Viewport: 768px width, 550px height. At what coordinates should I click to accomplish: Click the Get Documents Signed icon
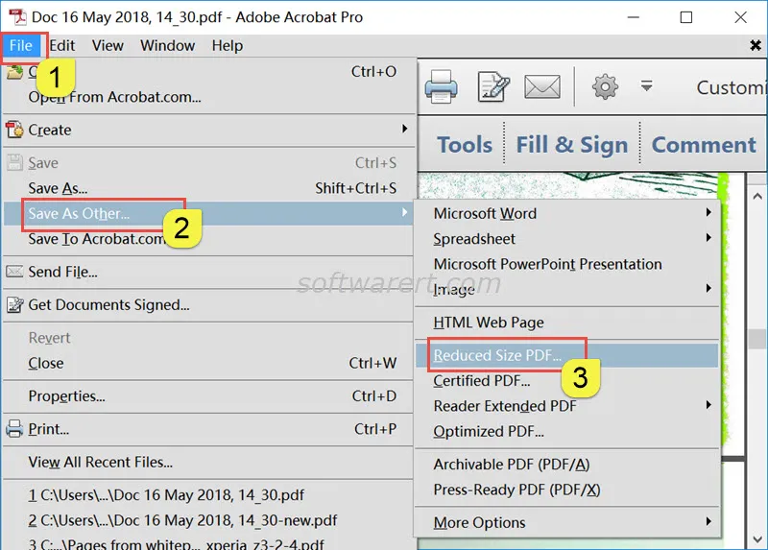click(14, 305)
